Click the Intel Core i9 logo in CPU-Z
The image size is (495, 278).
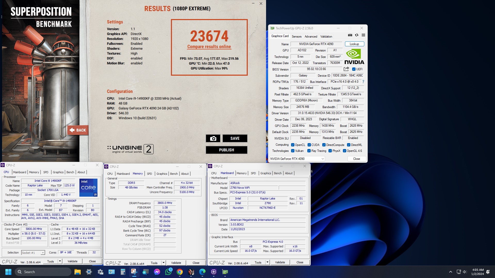[88, 188]
